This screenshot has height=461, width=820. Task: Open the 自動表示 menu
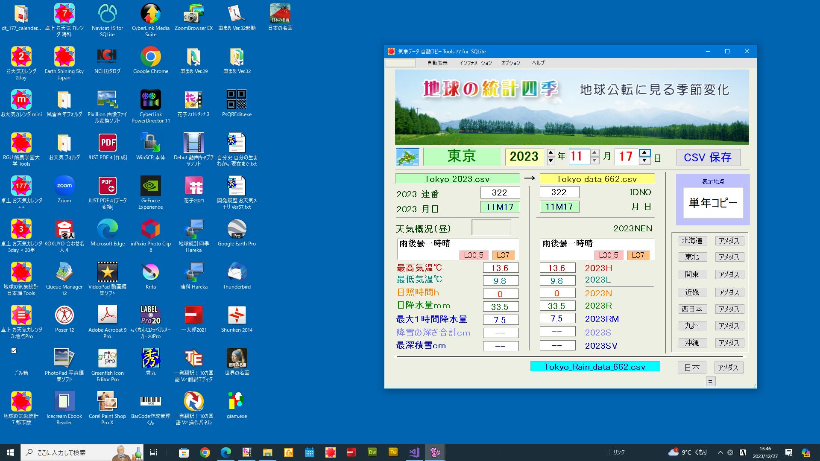tap(437, 63)
